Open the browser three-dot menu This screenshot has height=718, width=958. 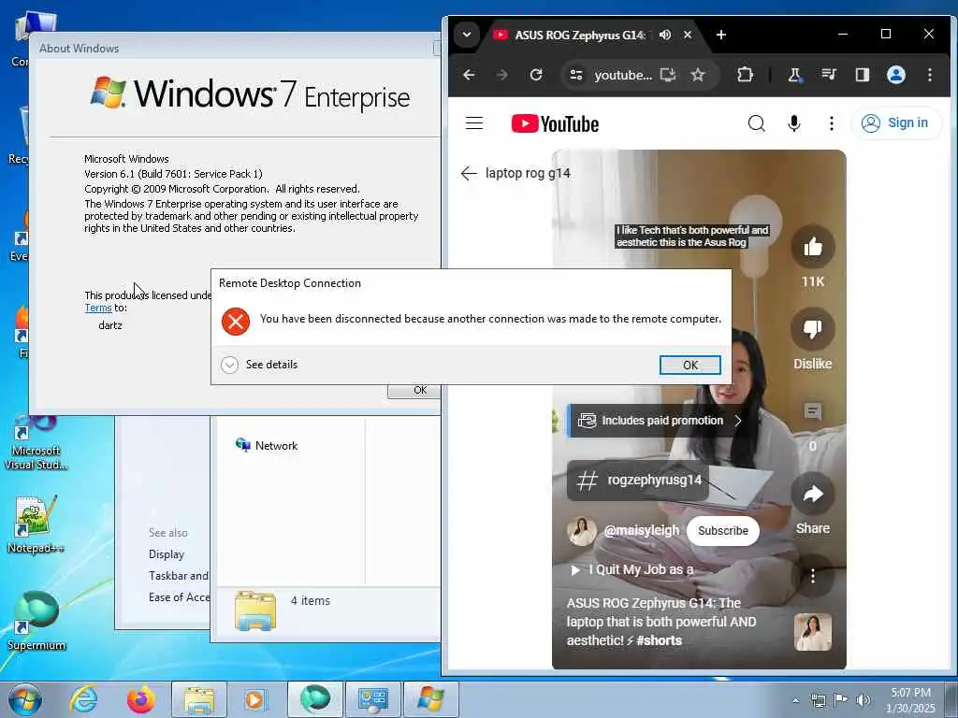[930, 75]
